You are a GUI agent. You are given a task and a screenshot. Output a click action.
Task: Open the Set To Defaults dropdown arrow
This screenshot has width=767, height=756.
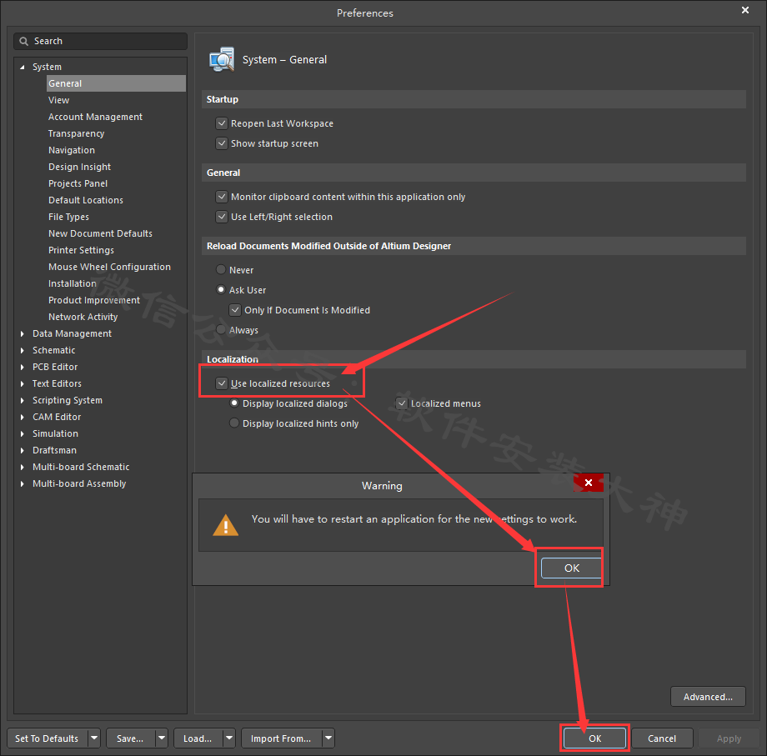click(x=94, y=738)
